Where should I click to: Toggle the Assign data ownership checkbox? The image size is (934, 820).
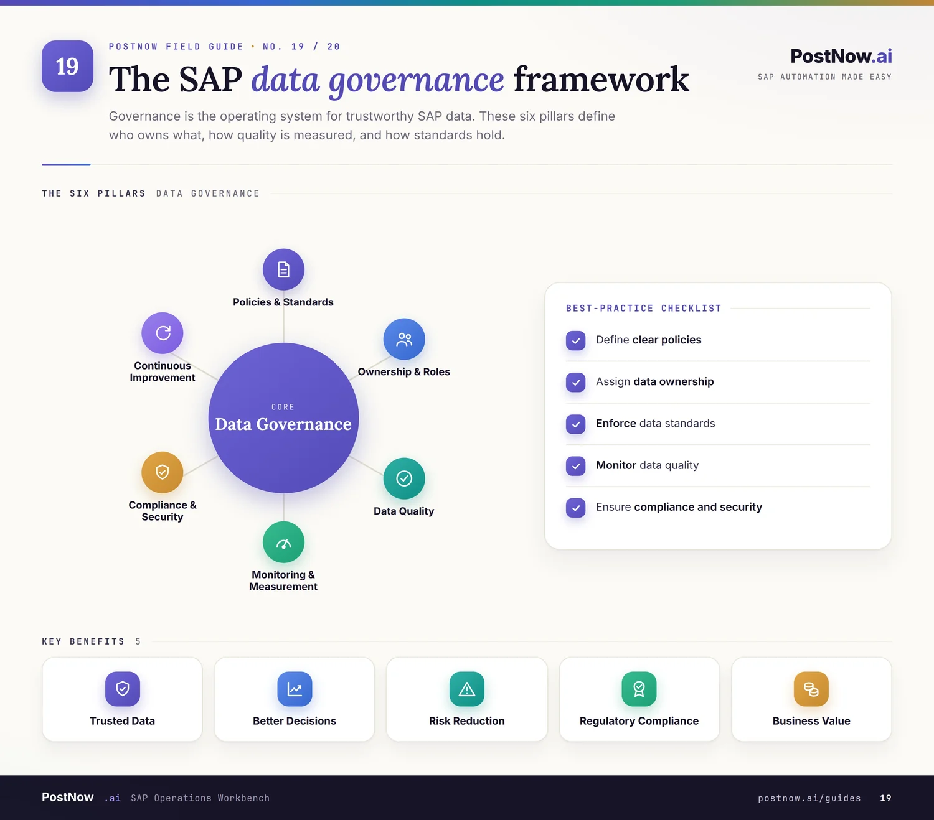(576, 382)
